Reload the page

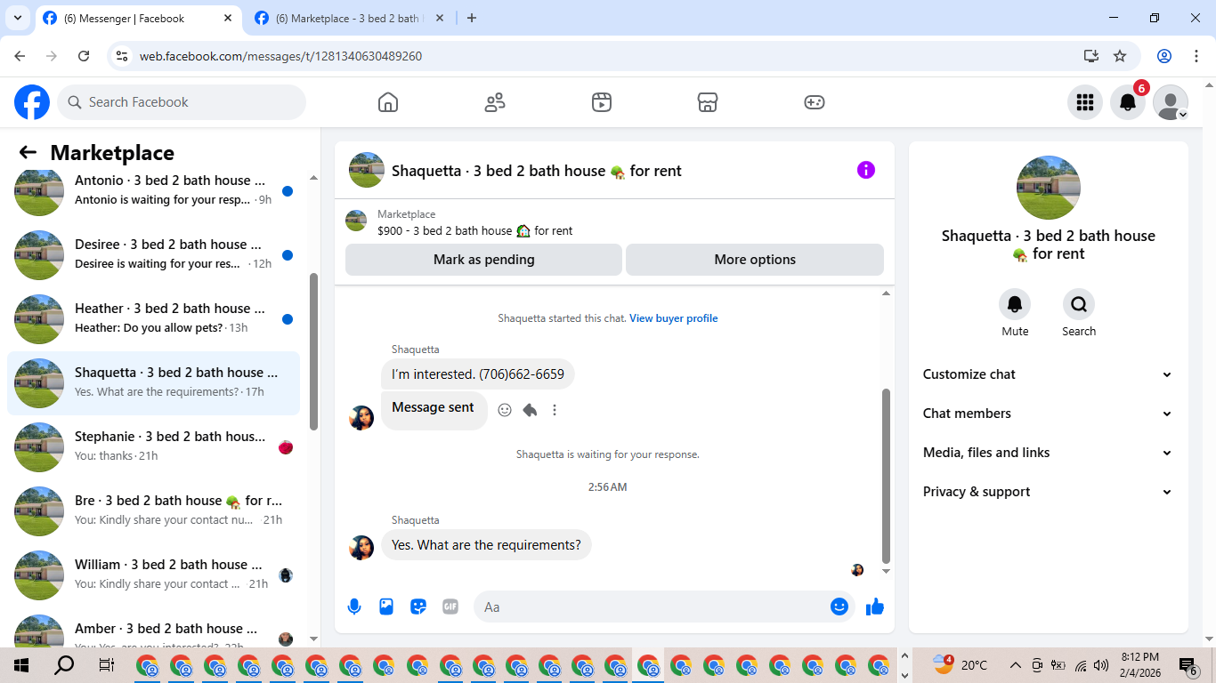click(84, 56)
